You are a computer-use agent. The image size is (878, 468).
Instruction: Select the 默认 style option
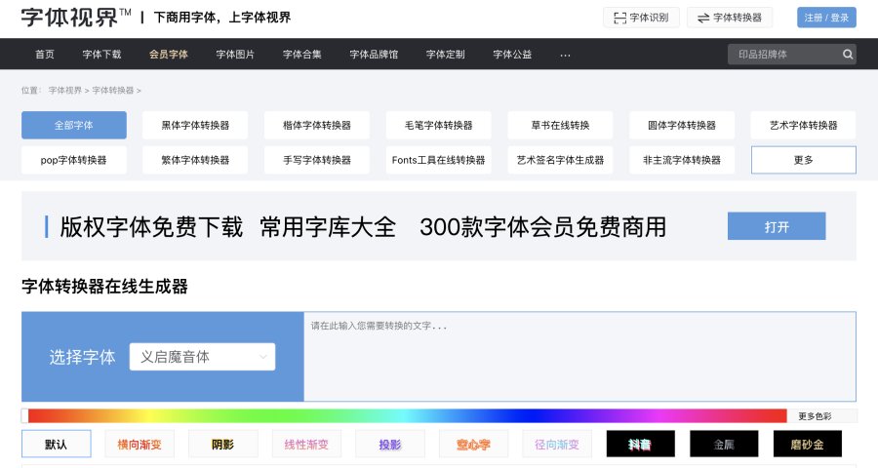pos(56,445)
